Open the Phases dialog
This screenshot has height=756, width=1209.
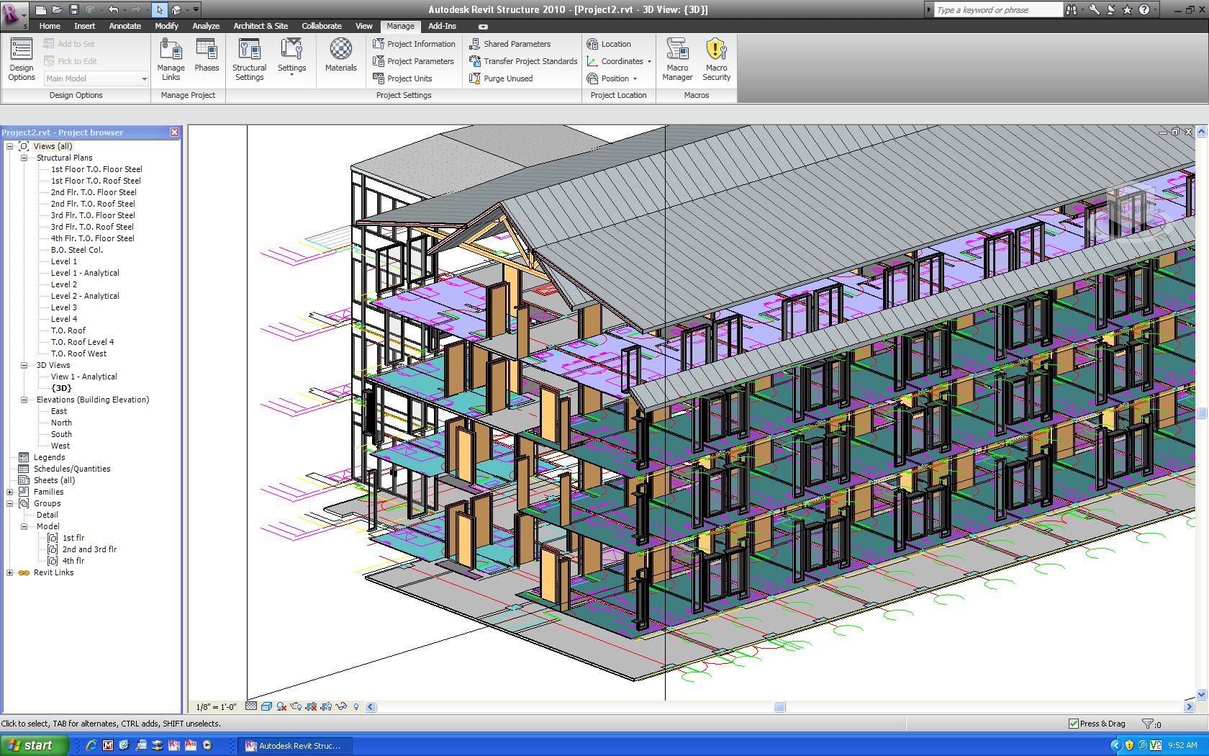207,56
